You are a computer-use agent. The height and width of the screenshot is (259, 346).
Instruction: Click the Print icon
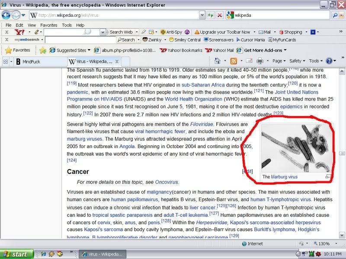coord(260,61)
